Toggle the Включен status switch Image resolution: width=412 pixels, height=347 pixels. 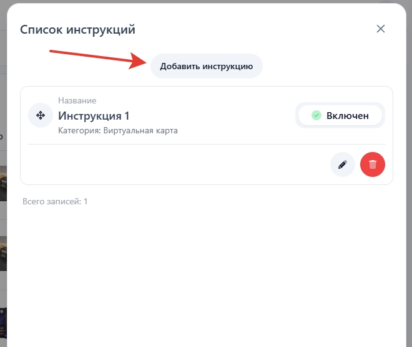pos(340,115)
